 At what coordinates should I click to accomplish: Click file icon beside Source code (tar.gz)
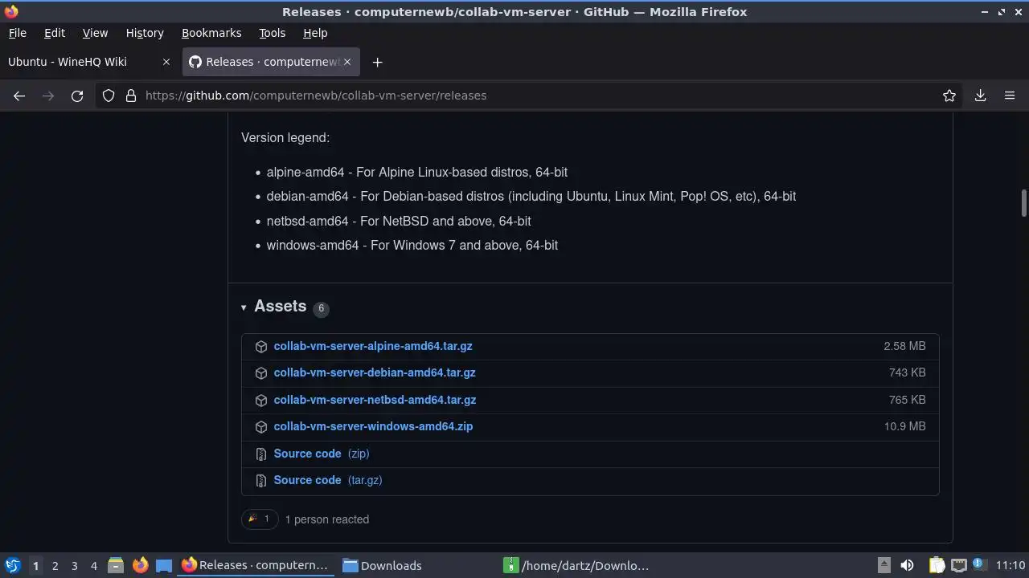[x=261, y=481]
